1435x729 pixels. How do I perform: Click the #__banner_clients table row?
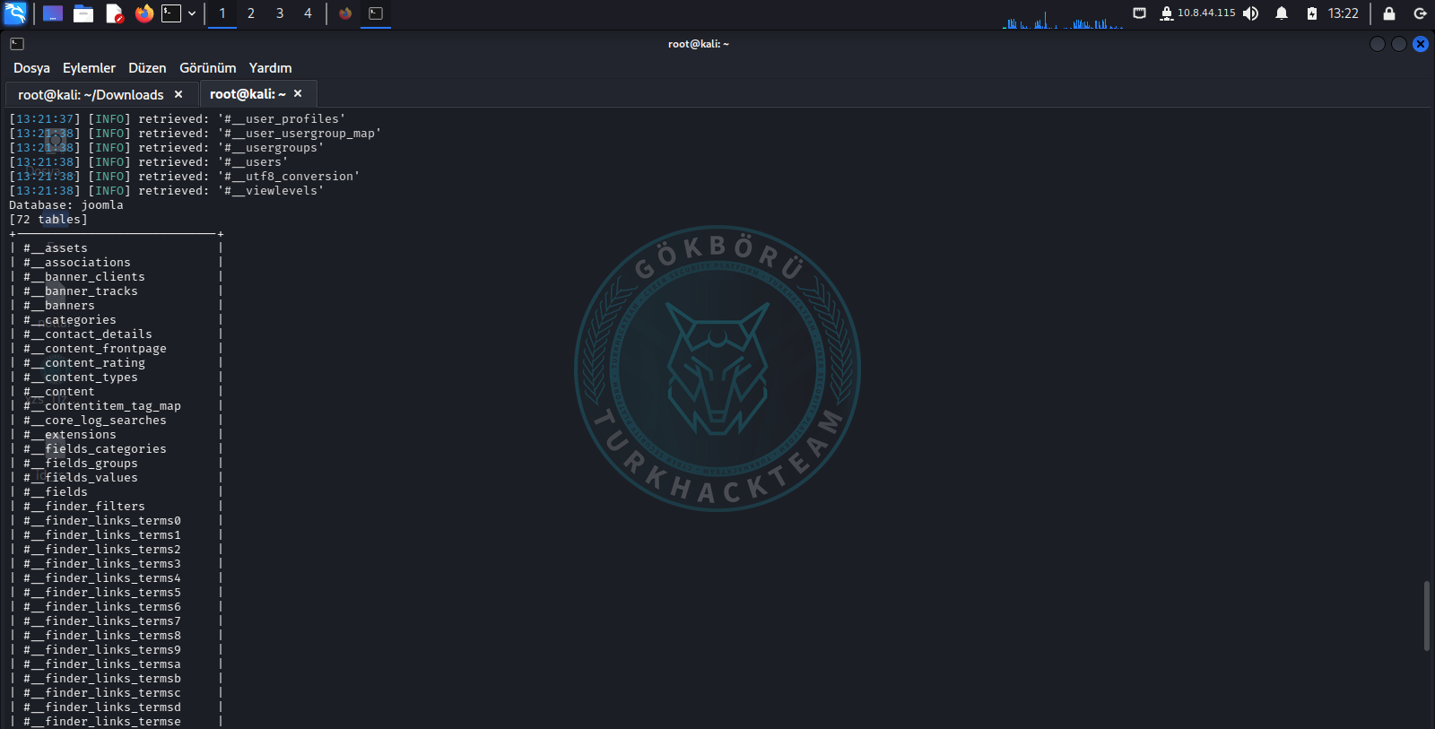pos(116,277)
